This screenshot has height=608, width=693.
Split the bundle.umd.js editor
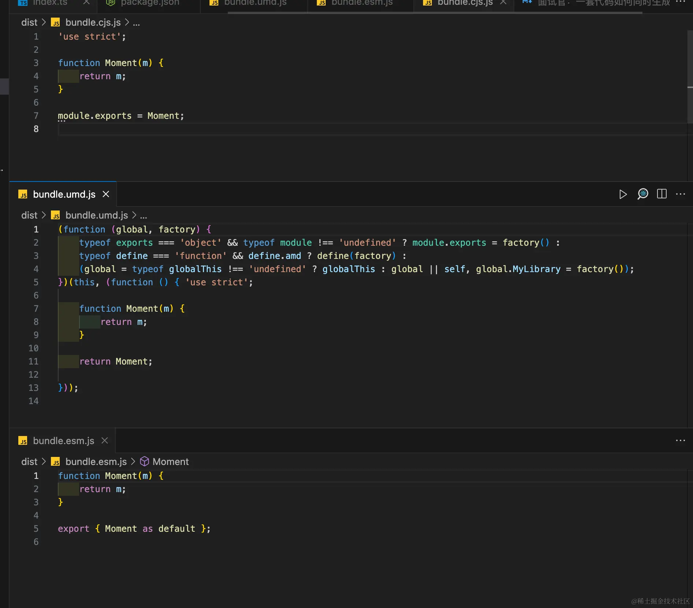662,194
